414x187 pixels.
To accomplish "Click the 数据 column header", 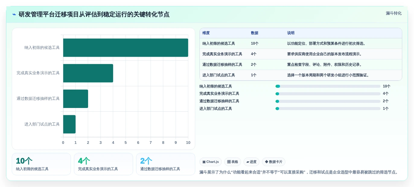I will click(255, 33).
